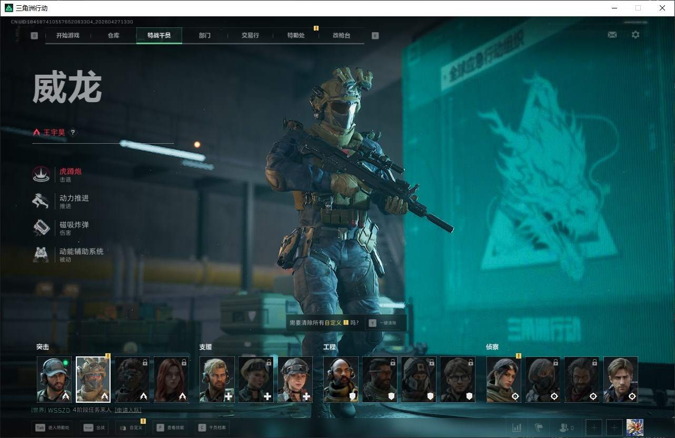This screenshot has width=675, height=438.
Task: Select the 动力推进 skill icon
Action: pos(41,201)
